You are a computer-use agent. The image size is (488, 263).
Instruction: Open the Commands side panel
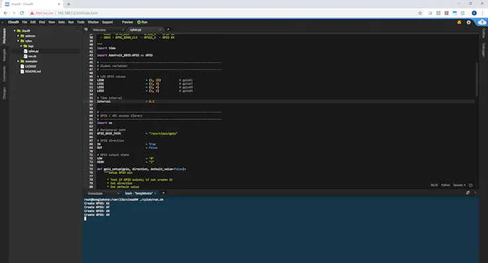click(5, 74)
